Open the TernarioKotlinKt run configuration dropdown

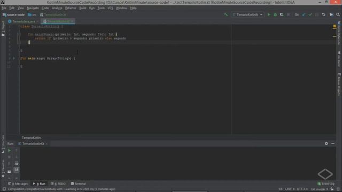pos(247,14)
